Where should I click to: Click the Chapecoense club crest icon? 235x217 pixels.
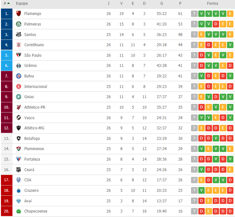(x=18, y=211)
